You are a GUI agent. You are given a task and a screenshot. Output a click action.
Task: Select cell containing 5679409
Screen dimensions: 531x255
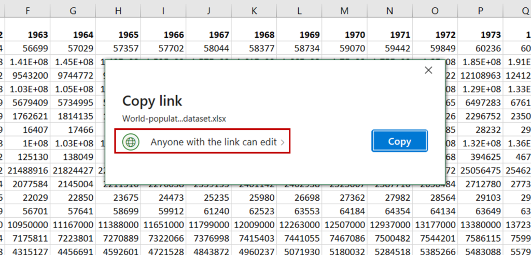coord(27,103)
